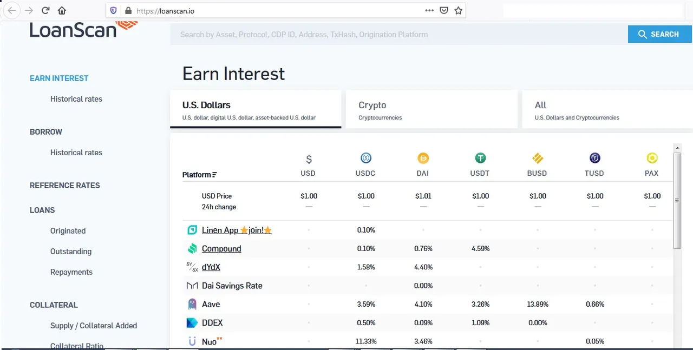Click the Compound logo icon
693x350 pixels.
pyautogui.click(x=192, y=249)
